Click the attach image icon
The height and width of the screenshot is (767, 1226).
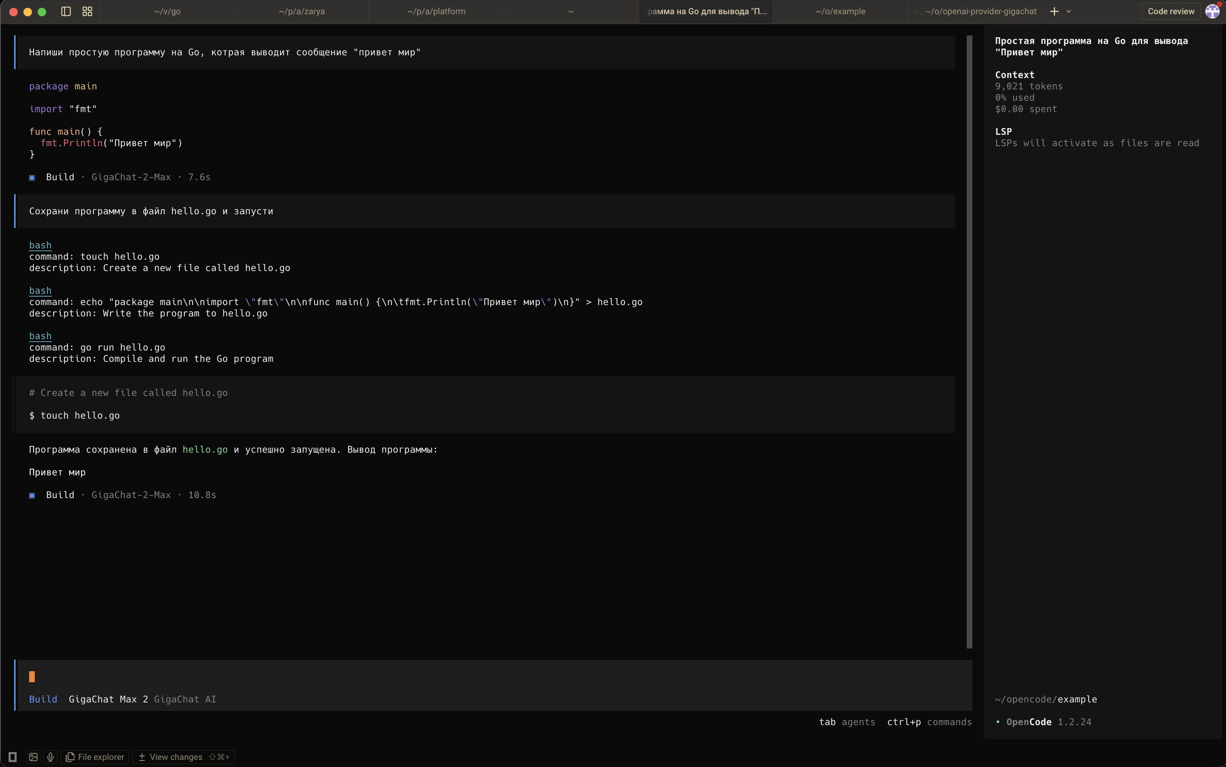(33, 757)
